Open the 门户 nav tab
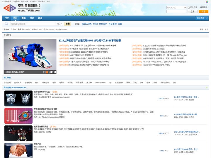This screenshot has height=158, width=211. coord(7,18)
